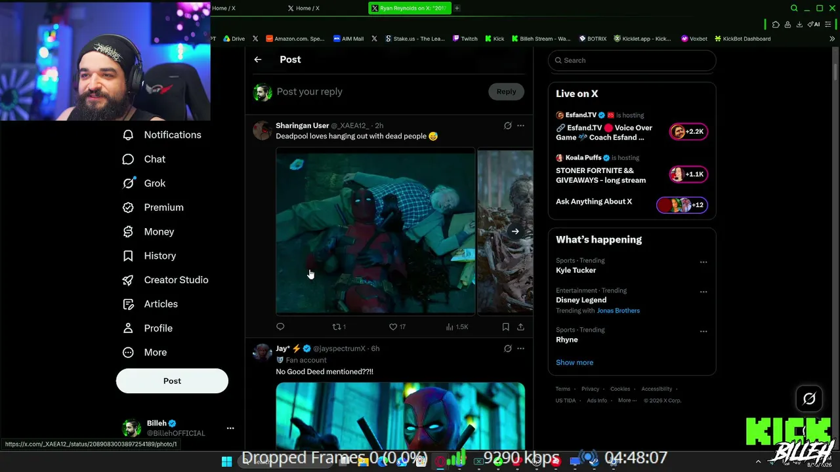Open options for Rhyne trend
Image resolution: width=840 pixels, height=472 pixels.
pyautogui.click(x=703, y=332)
